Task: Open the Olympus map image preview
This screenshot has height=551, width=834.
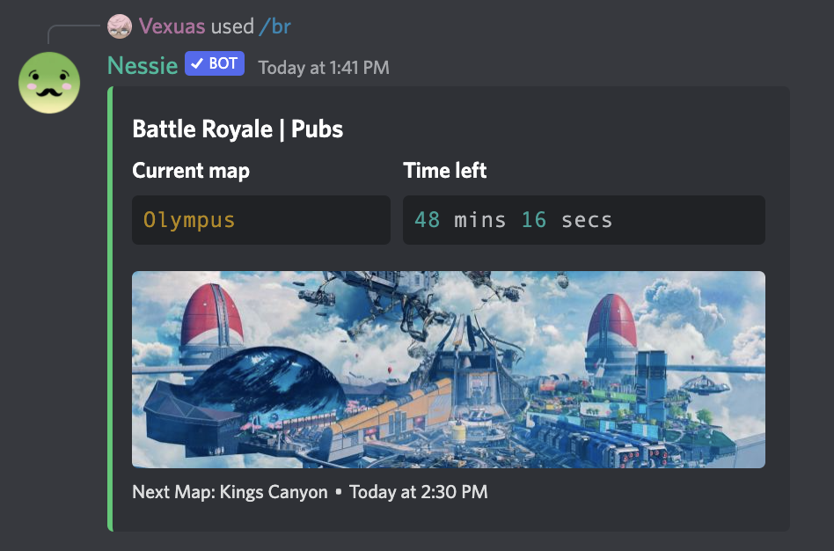Action: coord(449,370)
